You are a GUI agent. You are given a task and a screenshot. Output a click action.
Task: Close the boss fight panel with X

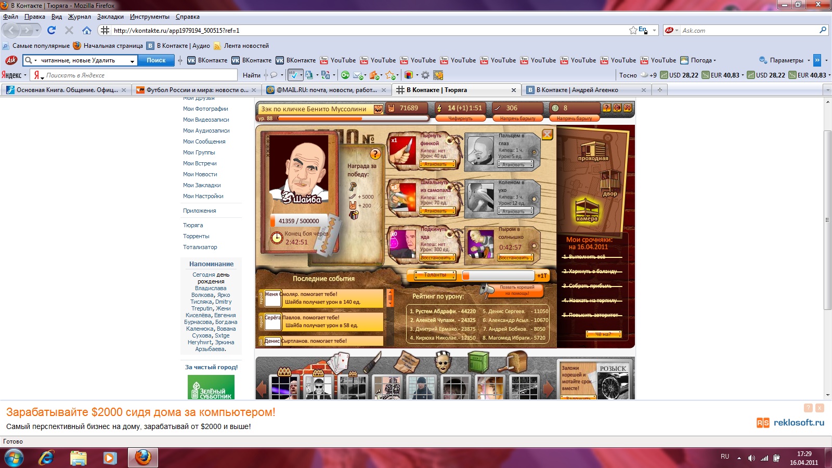[547, 134]
